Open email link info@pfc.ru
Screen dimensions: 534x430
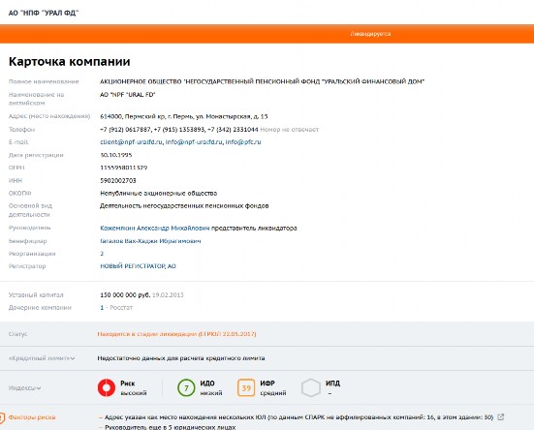tap(243, 142)
